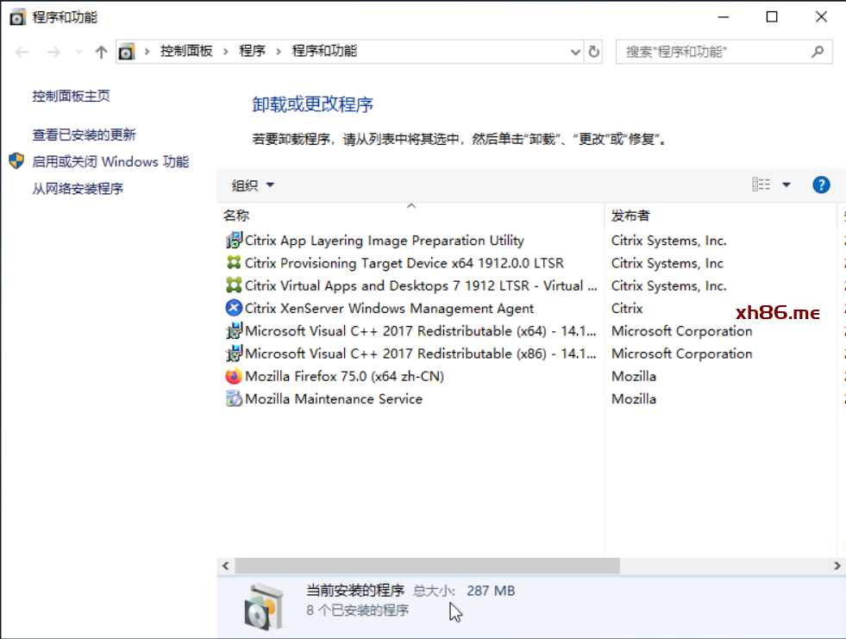Open the address bar history dropdown

coord(576,52)
